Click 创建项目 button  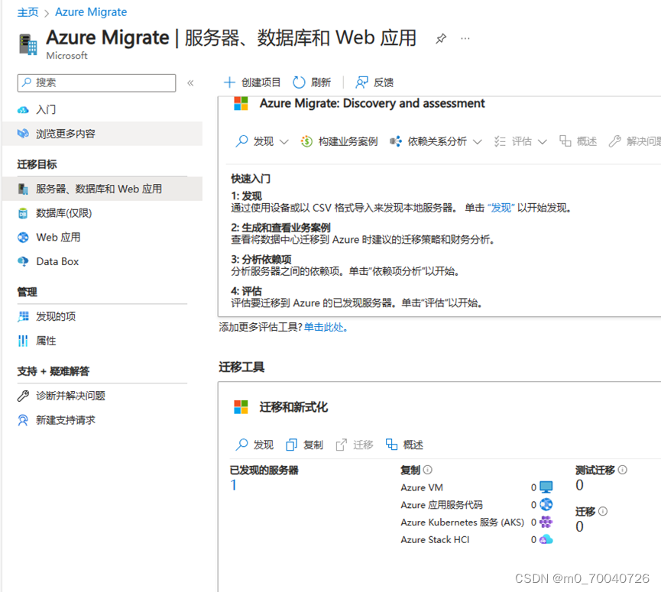(x=252, y=82)
